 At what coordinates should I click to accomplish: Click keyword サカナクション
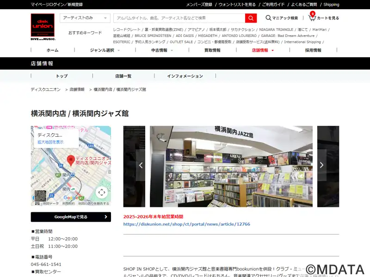pyautogui.click(x=242, y=30)
